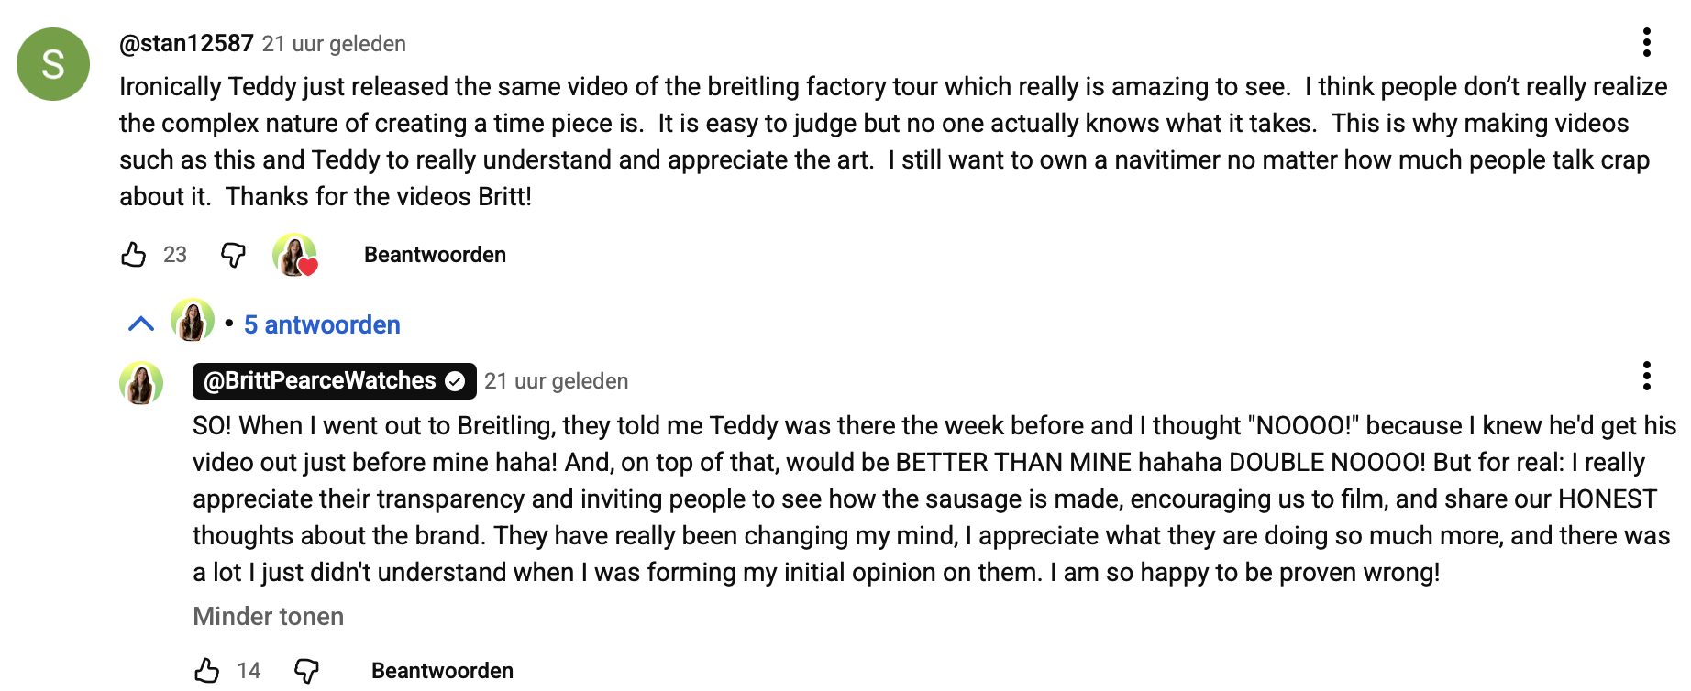This screenshot has width=1691, height=691.
Task: Collapse replies with the blue chevron arrow
Action: point(141,324)
